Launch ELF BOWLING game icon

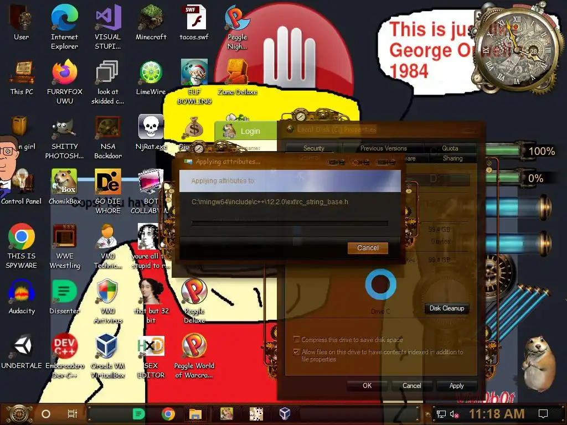(x=194, y=81)
